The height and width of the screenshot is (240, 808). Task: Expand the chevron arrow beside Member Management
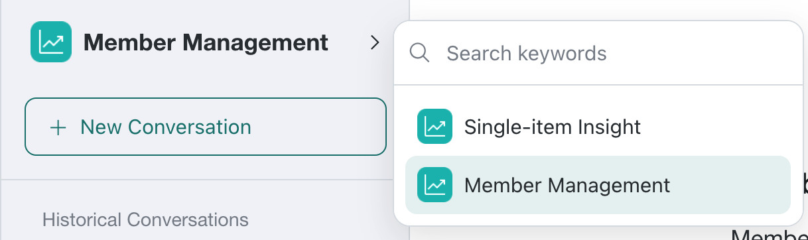tap(375, 43)
